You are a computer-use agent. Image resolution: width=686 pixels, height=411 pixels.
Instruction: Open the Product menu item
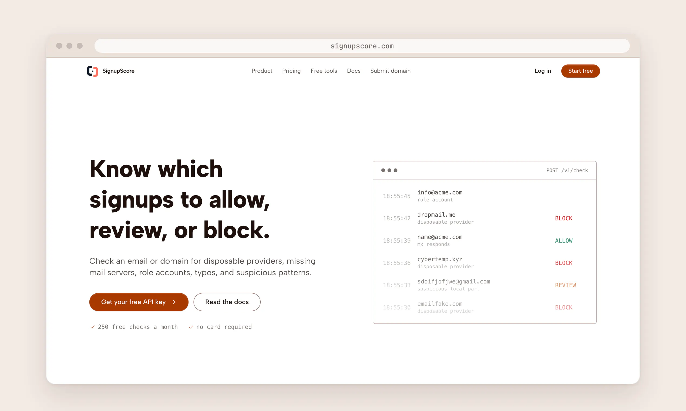(x=262, y=71)
